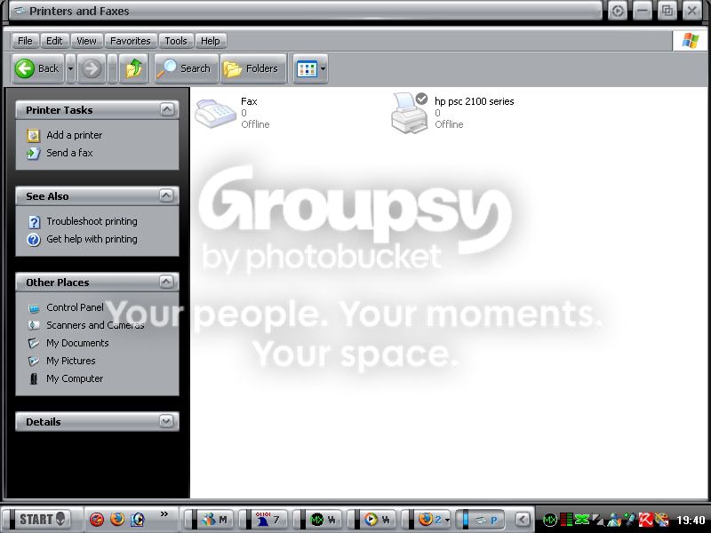
Task: Collapse the See Also panel
Action: tap(166, 195)
